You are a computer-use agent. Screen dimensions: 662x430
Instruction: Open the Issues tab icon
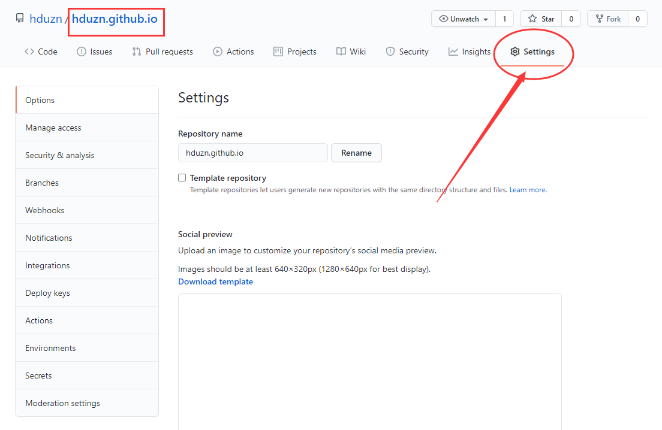click(82, 52)
